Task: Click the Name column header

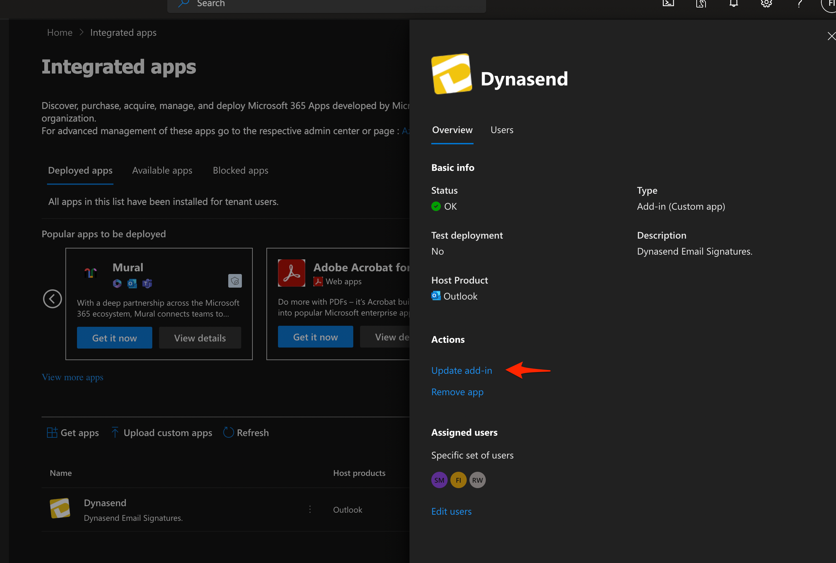Action: 61,473
